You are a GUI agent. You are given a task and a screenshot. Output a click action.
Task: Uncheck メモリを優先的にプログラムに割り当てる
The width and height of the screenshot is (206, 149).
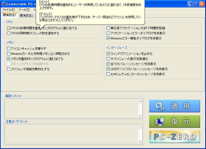click(8, 59)
